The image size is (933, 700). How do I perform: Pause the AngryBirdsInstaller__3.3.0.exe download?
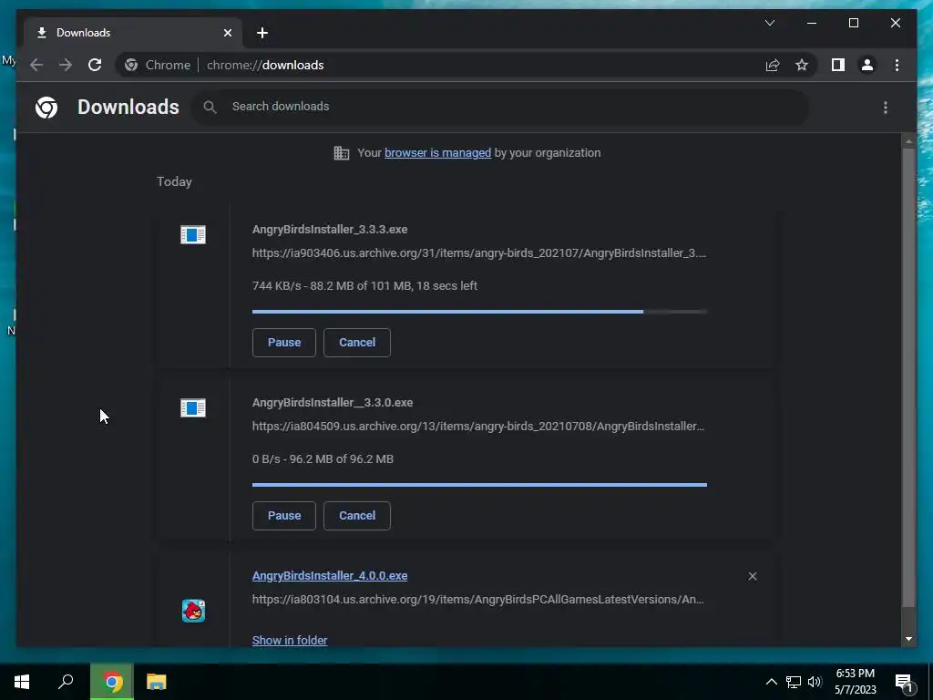[284, 516]
